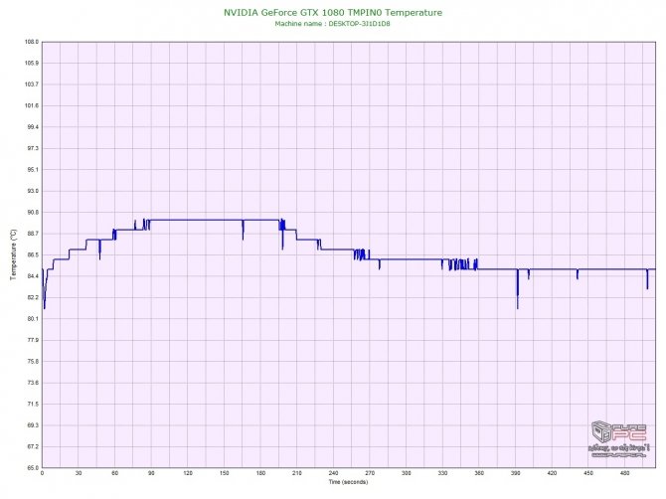Select the 77.9 temperature label
This screenshot has width=666, height=499.
[32, 340]
